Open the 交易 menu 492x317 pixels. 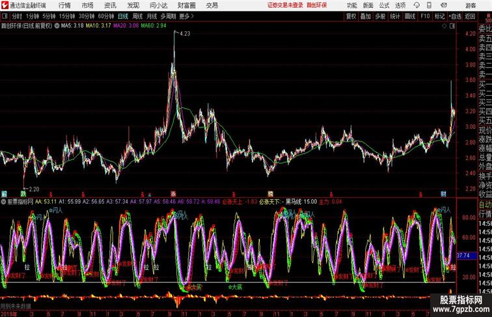coord(212,5)
